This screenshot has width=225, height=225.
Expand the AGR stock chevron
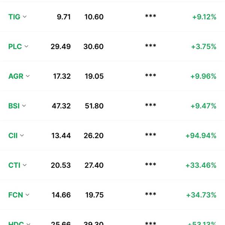click(x=28, y=76)
